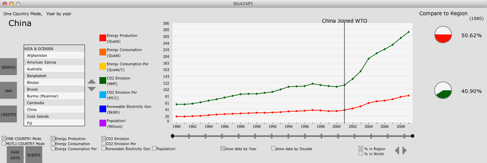
Task: Check the Renewable Electricity Gen checkbox
Action: click(103, 148)
